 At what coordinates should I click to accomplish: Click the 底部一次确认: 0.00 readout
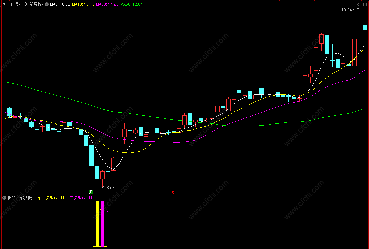coord(51,198)
